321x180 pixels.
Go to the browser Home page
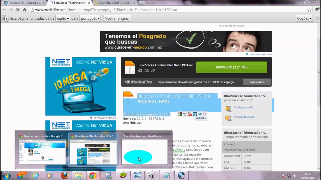[x=25, y=10]
